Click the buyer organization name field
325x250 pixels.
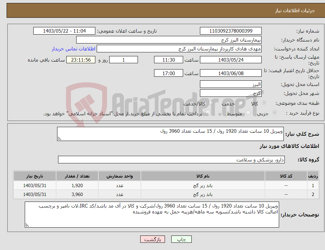(x=169, y=40)
